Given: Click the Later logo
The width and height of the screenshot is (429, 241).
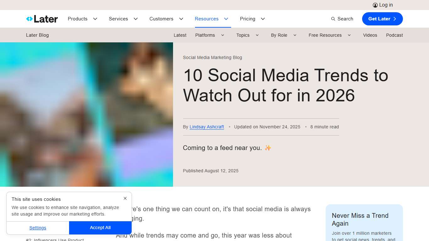Looking at the screenshot, I should tap(42, 19).
